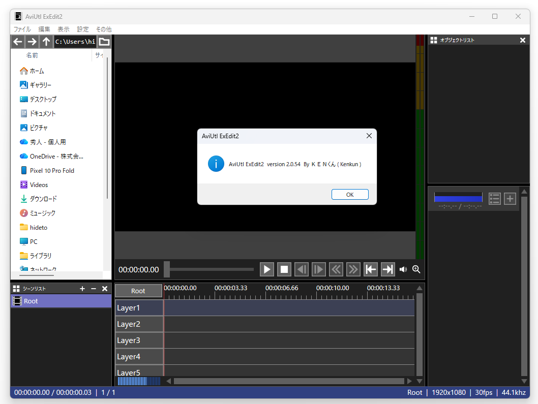
Task: Open PC in the file browser
Action: [x=28, y=242]
